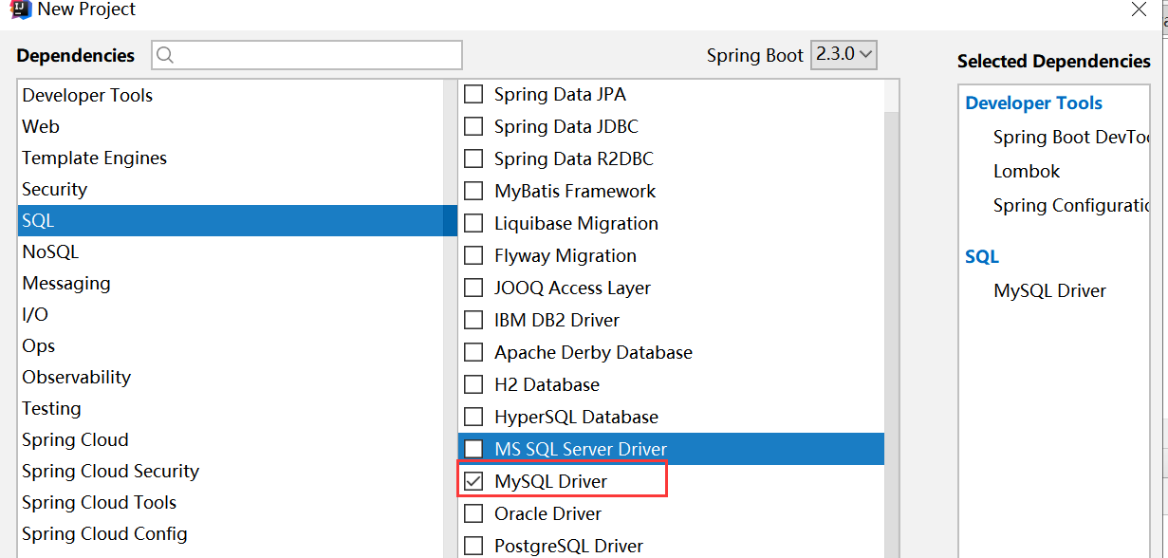Check the Flyway Migration checkbox
Image resolution: width=1168 pixels, height=558 pixels.
click(473, 255)
